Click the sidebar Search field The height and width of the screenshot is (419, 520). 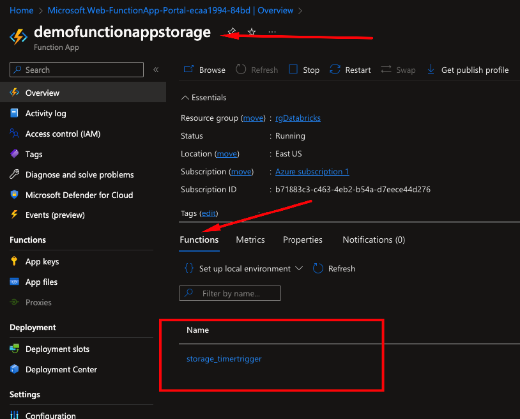pos(77,70)
